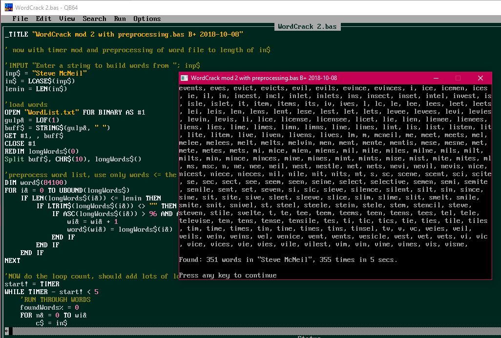Click the output window's magenta title bar text
Viewport: 501px width, 338px height.
(x=264, y=78)
